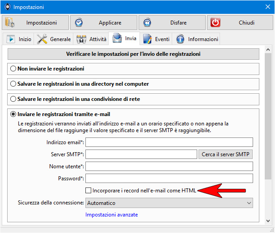Expand the Sicurezza della connessione dropdown

(169, 203)
